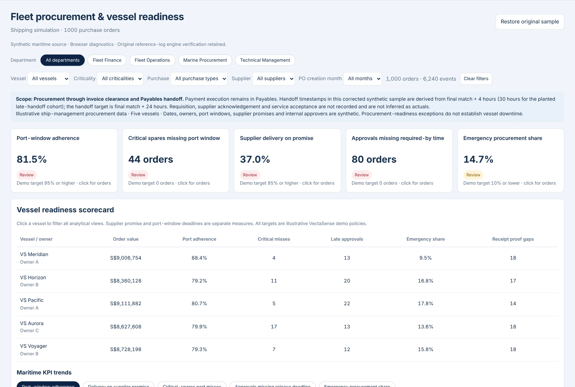Filter by Fleet Finance department
This screenshot has width=575, height=387.
tap(107, 60)
